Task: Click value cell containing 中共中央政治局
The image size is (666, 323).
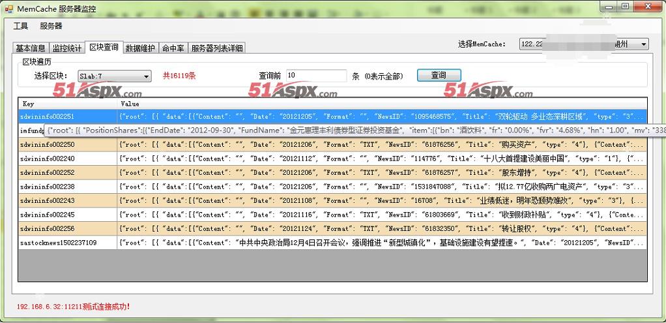Action: 382,243
